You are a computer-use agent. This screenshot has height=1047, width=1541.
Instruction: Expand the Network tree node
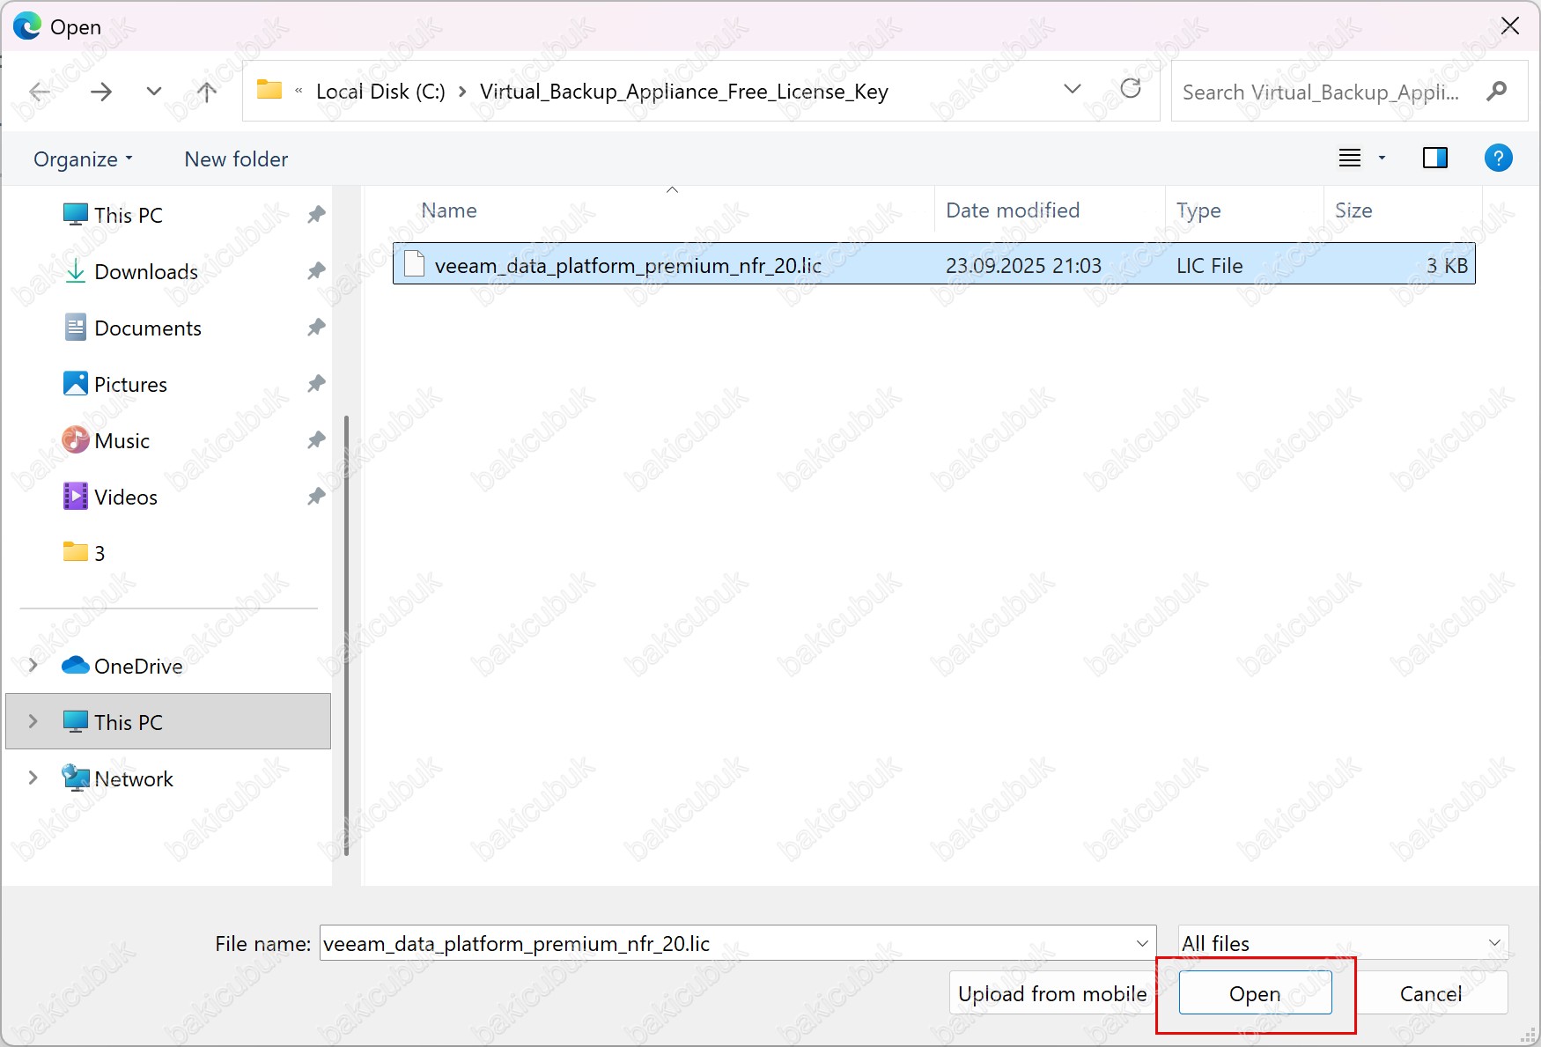point(33,778)
